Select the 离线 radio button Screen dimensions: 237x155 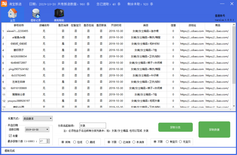click(x=88, y=142)
